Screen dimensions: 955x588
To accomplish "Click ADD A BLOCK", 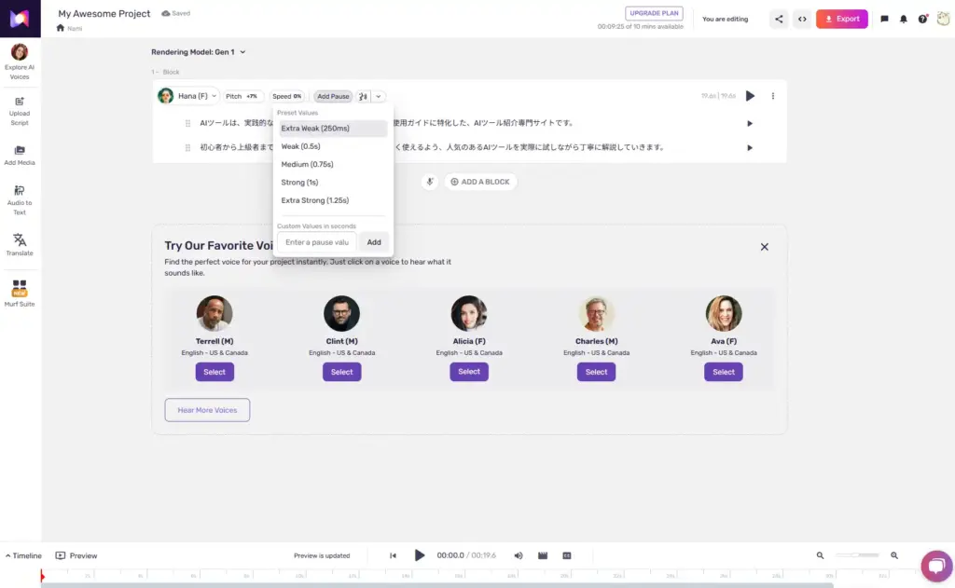I will [x=480, y=182].
